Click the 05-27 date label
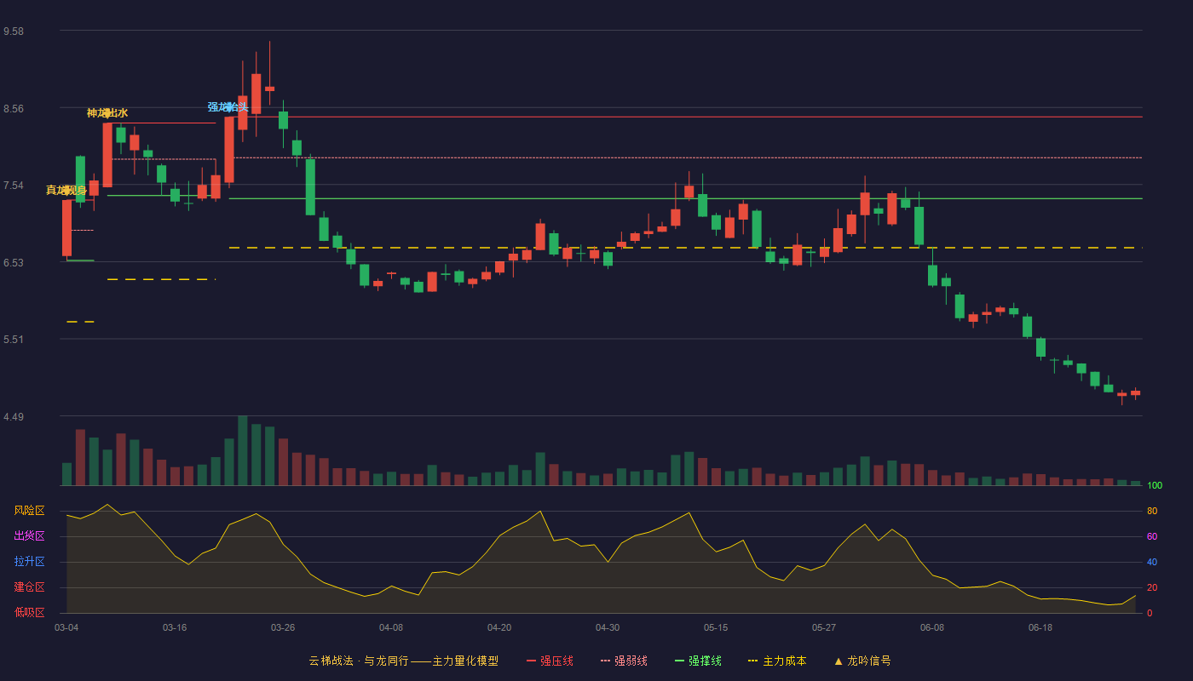 pos(824,627)
